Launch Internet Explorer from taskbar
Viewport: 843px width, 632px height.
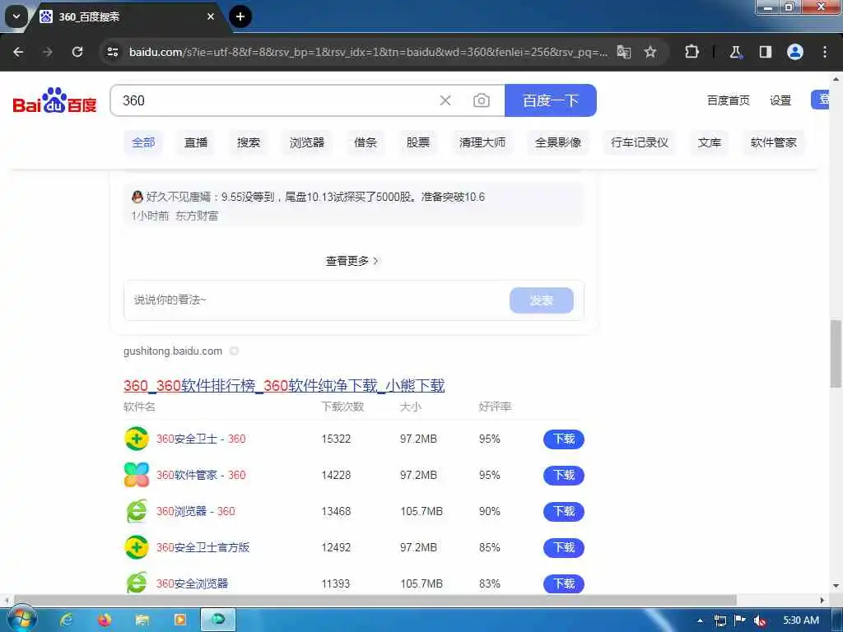pos(67,620)
